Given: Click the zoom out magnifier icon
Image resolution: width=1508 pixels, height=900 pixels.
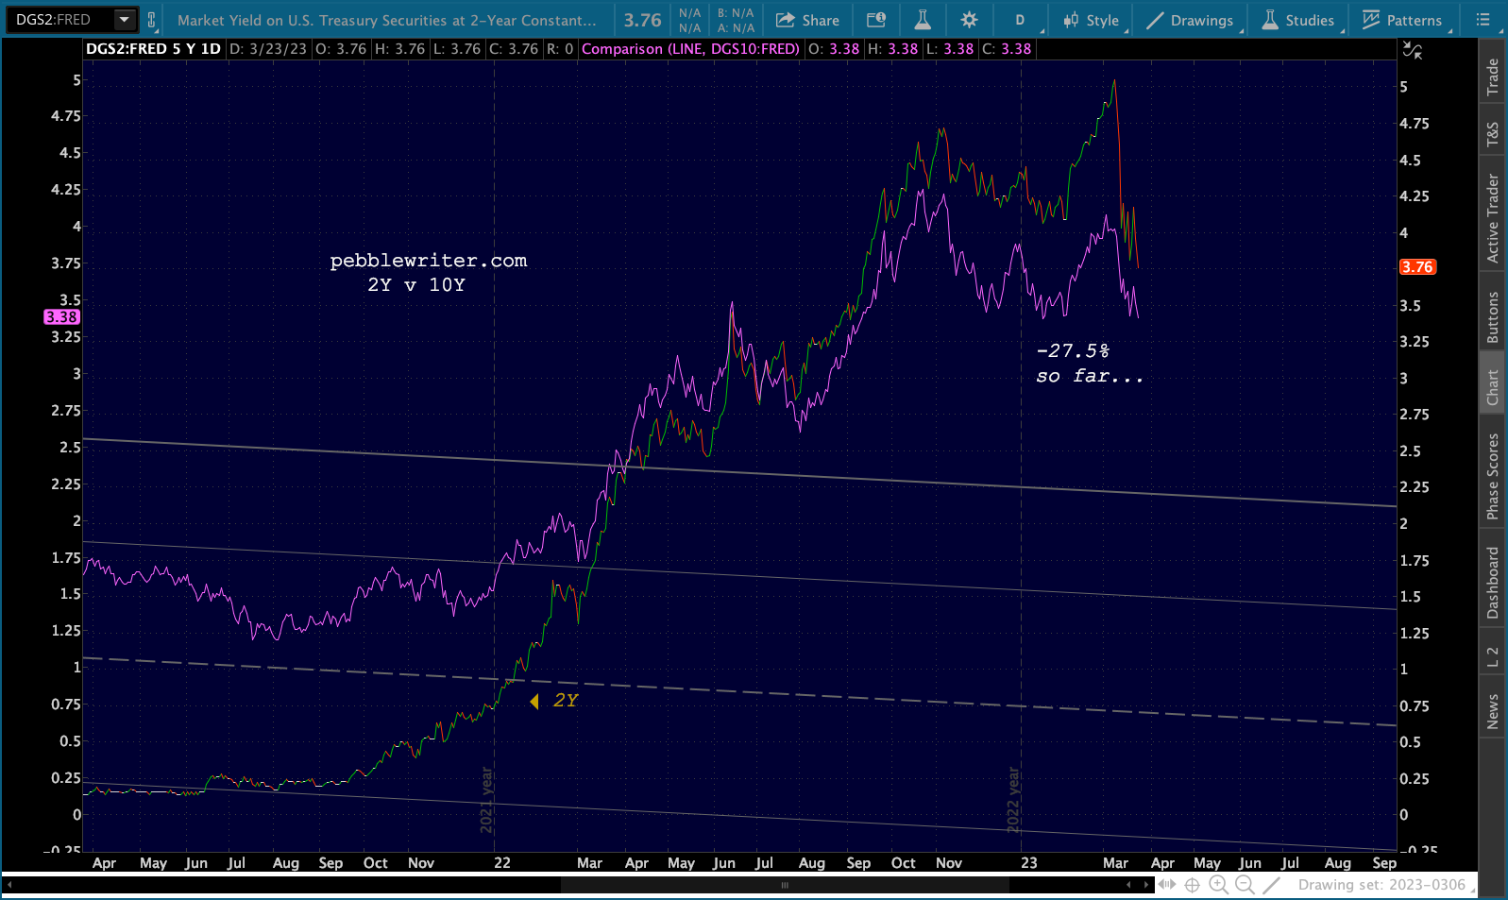Looking at the screenshot, I should pyautogui.click(x=1245, y=885).
